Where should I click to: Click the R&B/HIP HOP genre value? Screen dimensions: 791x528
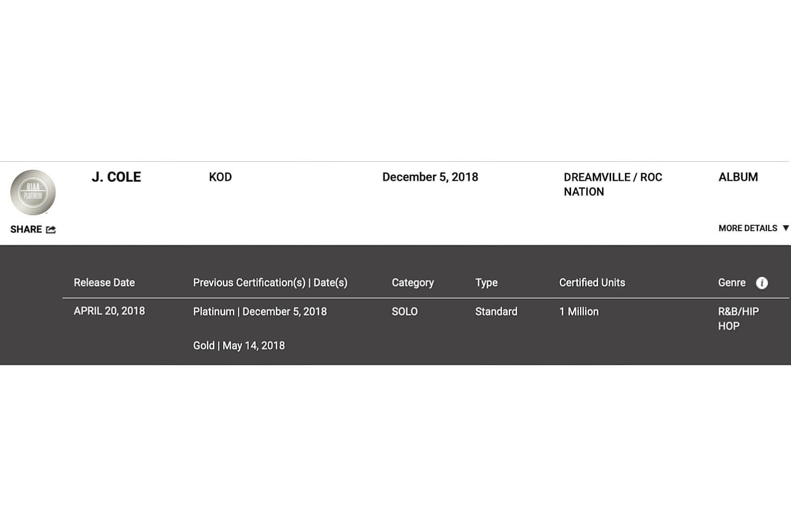click(738, 319)
